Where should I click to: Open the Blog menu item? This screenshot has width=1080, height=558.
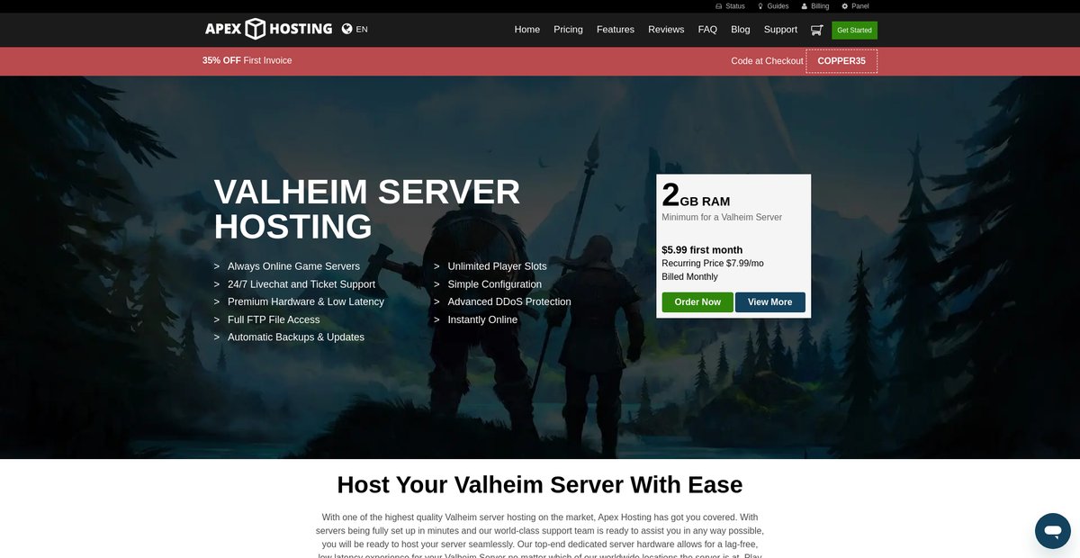coord(741,30)
